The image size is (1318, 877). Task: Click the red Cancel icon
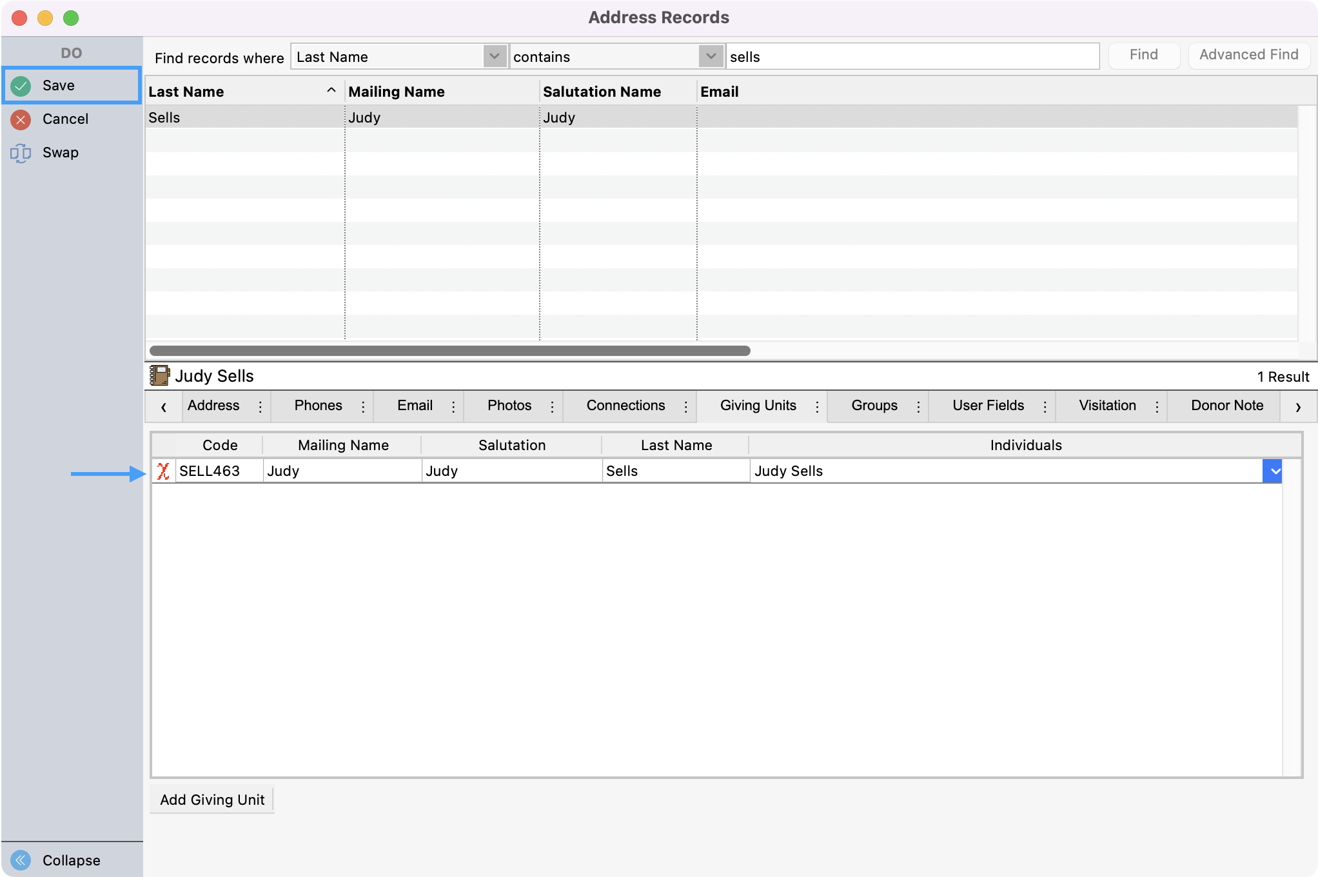[21, 119]
